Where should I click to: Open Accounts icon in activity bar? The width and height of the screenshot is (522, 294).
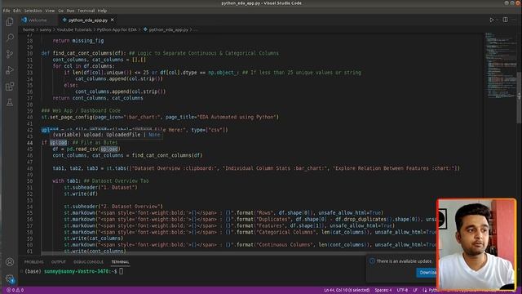pyautogui.click(x=10, y=262)
